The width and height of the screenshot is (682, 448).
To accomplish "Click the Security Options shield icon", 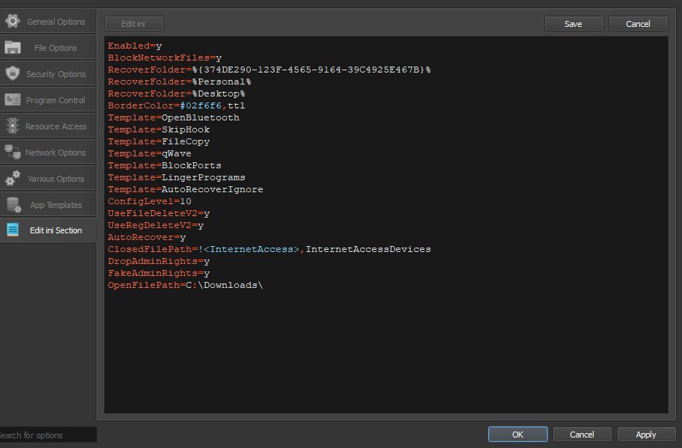I will (12, 73).
